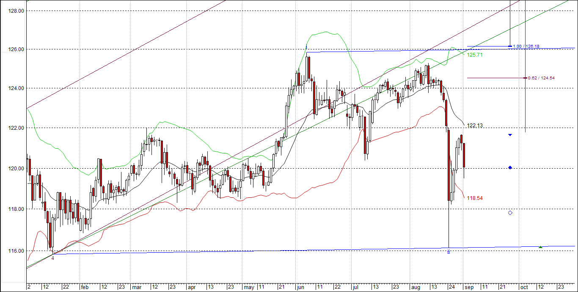Select the blue square at 1.00 / 126.18

[510, 46]
